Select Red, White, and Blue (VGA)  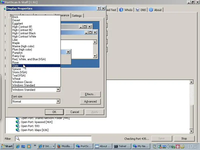(x=36, y=59)
